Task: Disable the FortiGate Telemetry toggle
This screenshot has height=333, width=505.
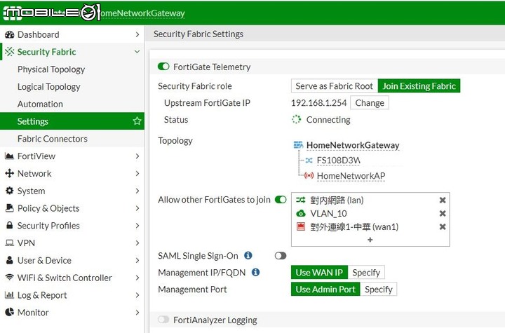Action: click(163, 67)
